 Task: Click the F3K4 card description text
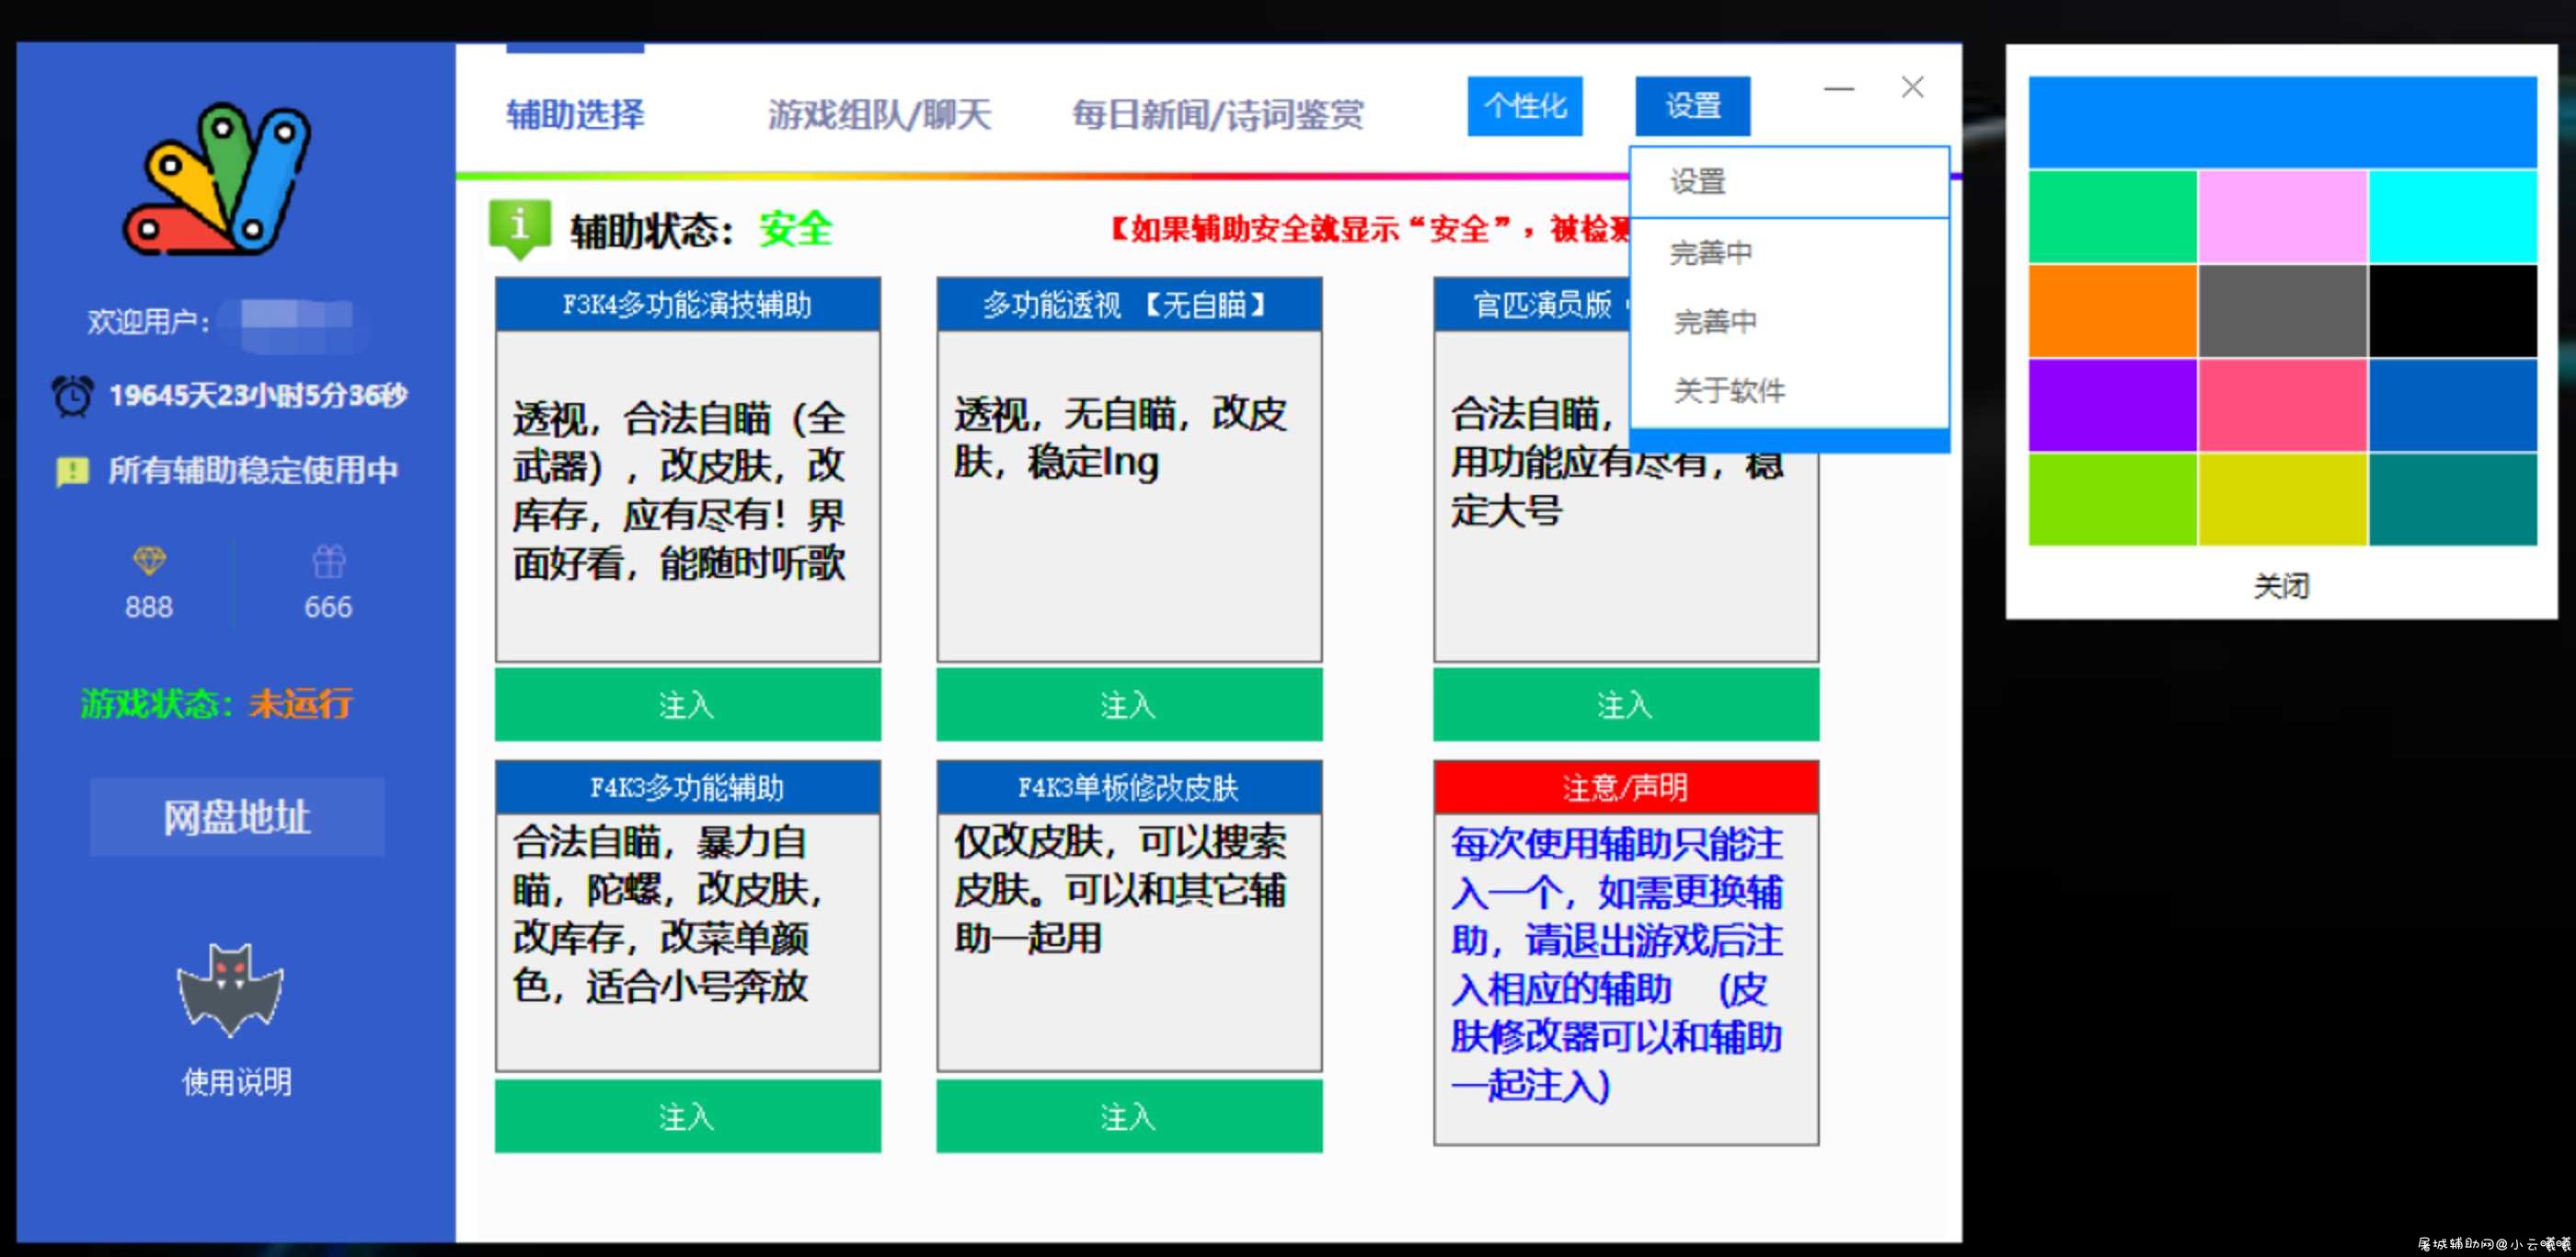click(x=679, y=491)
